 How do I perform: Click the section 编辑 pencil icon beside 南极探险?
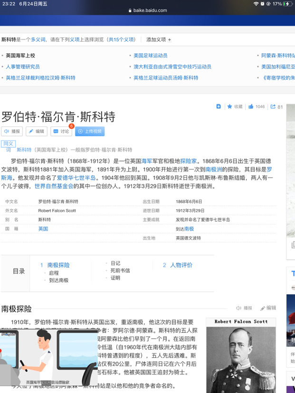268,308
